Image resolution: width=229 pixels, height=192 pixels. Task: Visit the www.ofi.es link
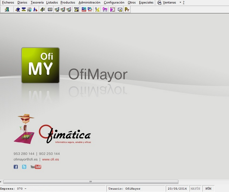click(x=50, y=159)
